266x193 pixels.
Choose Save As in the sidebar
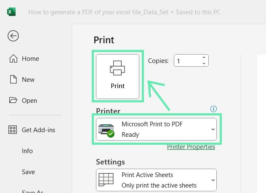[x=32, y=191]
